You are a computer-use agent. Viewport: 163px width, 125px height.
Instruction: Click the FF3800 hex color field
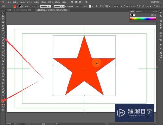[x=154, y=15]
